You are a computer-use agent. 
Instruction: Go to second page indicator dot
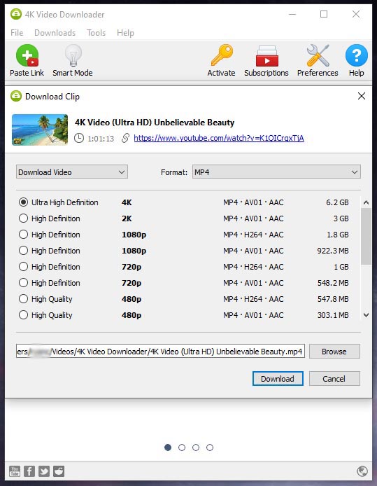point(182,447)
